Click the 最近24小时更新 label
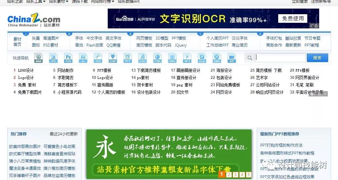 point(64,134)
